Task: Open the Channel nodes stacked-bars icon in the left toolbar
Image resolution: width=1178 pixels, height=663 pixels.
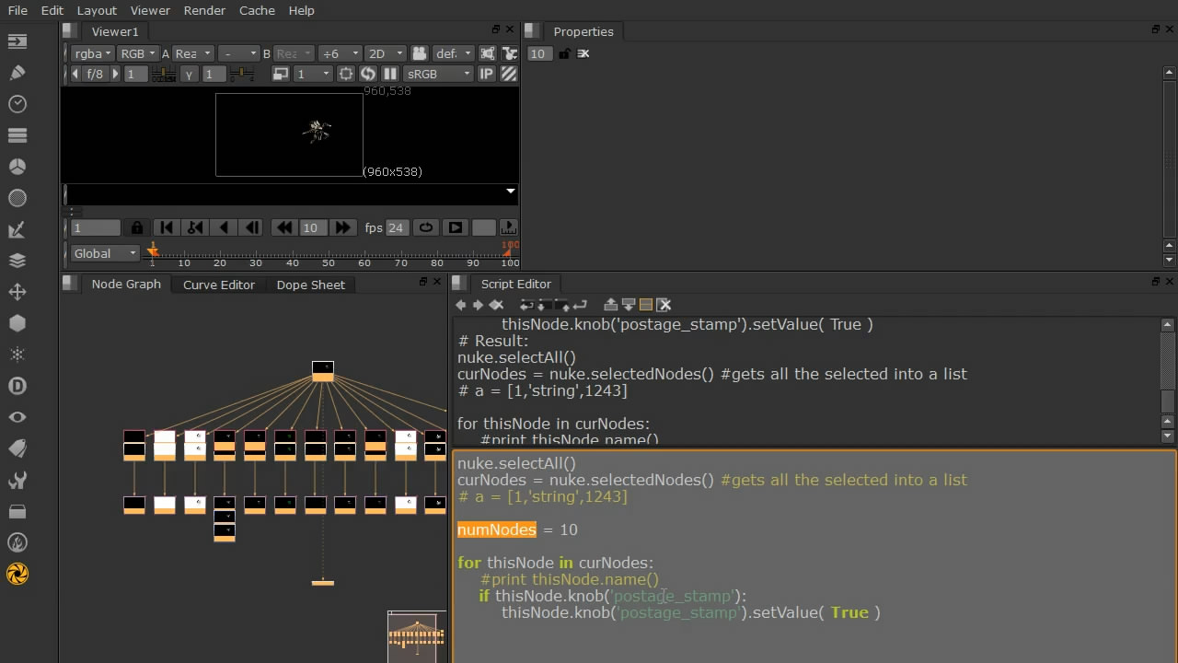Action: (17, 135)
